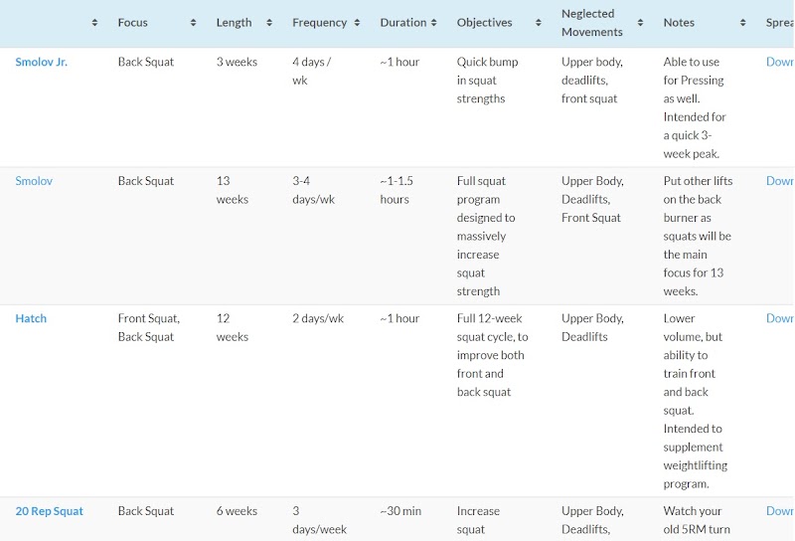
Task: Download the Smolov row spreadsheet
Action: 780,181
